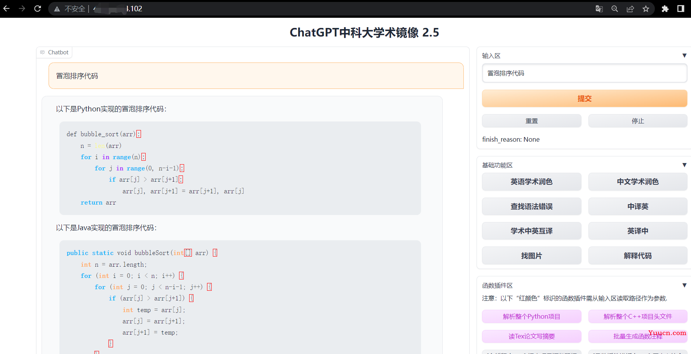Click the 注意 plugin notice text

coord(575,298)
